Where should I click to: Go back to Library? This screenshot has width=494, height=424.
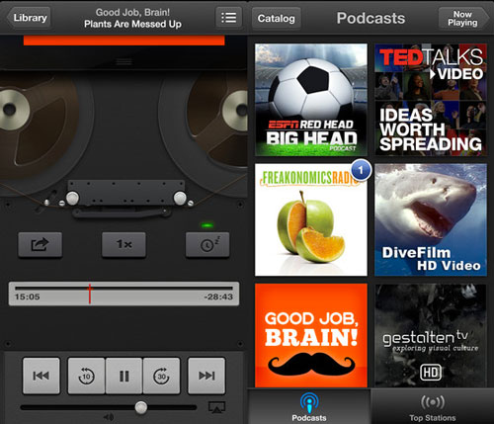tap(29, 18)
